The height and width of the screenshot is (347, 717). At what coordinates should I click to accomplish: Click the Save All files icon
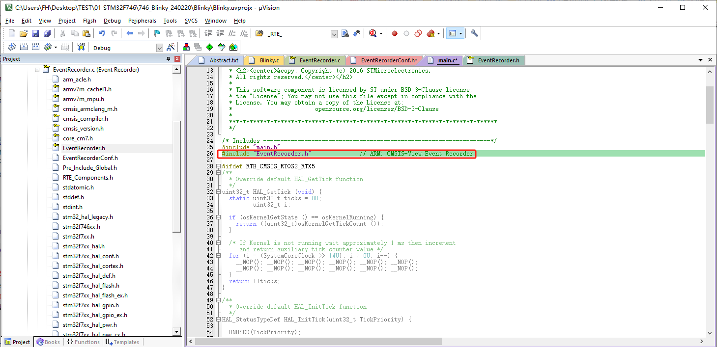47,33
